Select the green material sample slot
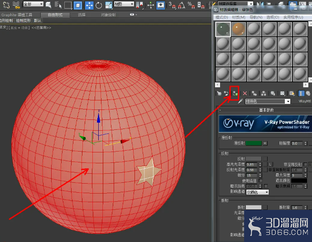Screen dimensions: 312x242 coord(223,29)
